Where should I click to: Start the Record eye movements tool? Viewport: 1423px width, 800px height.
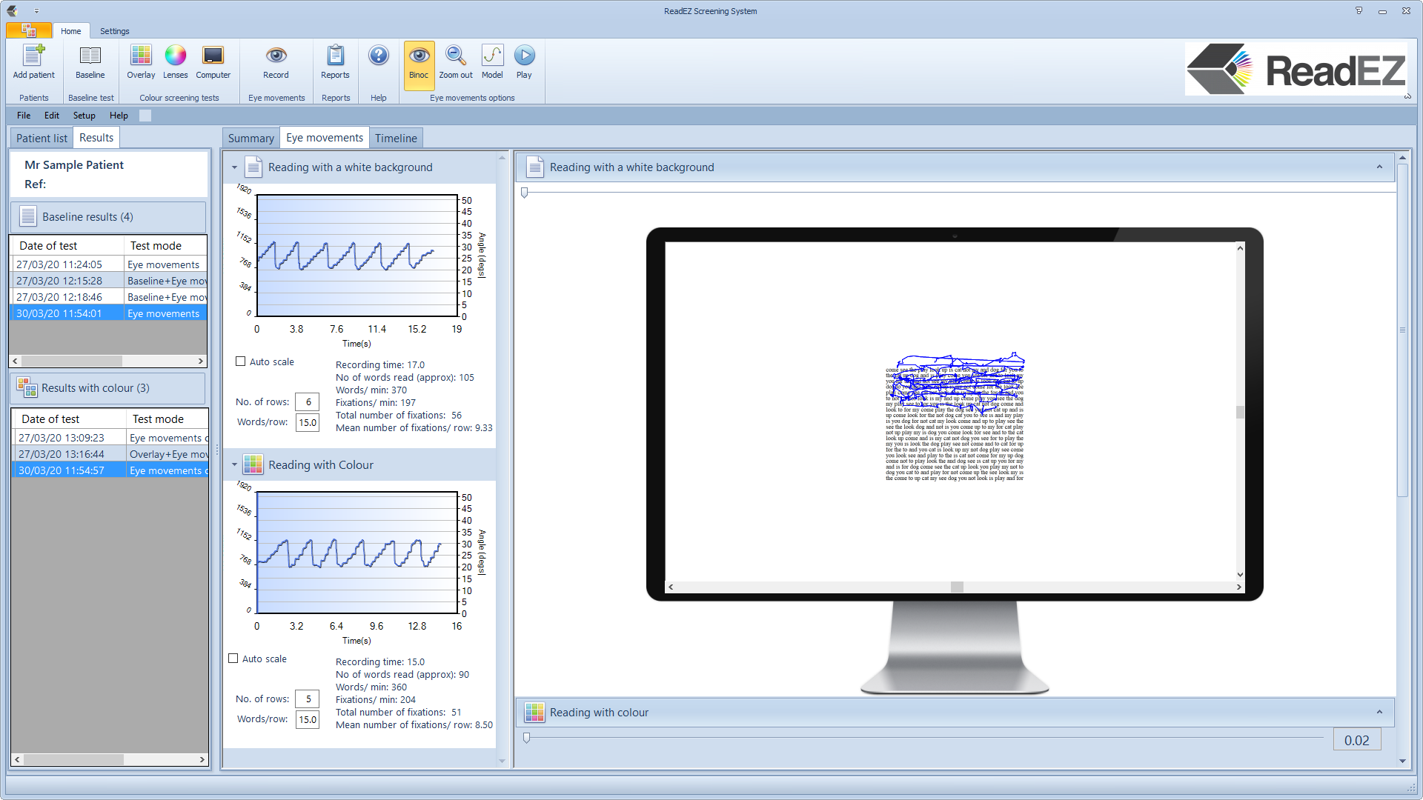276,56
